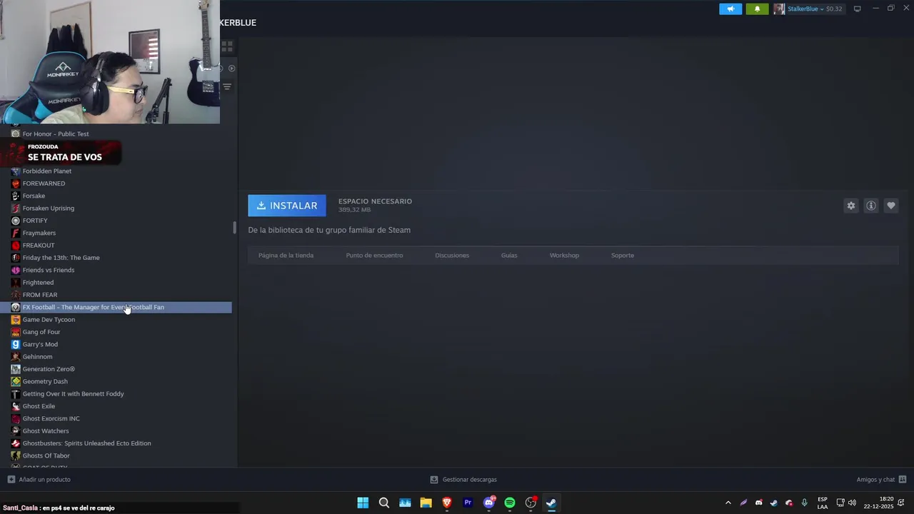914x514 pixels.
Task: Open the library advanced filter icon
Action: pyautogui.click(x=227, y=86)
